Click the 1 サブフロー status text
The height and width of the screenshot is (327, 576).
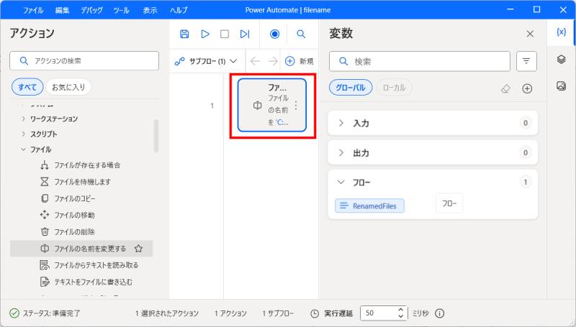click(x=278, y=313)
